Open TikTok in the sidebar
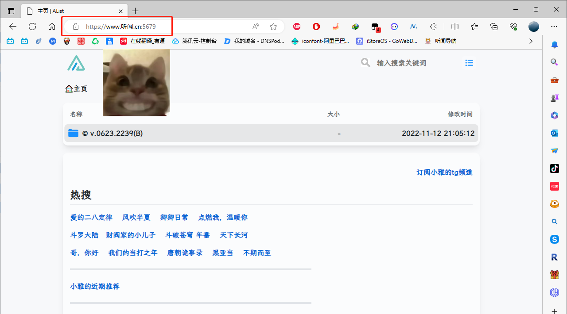Screen dimensions: 567x314 [x=554, y=168]
